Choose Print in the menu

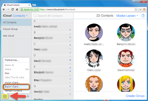coord(16,73)
